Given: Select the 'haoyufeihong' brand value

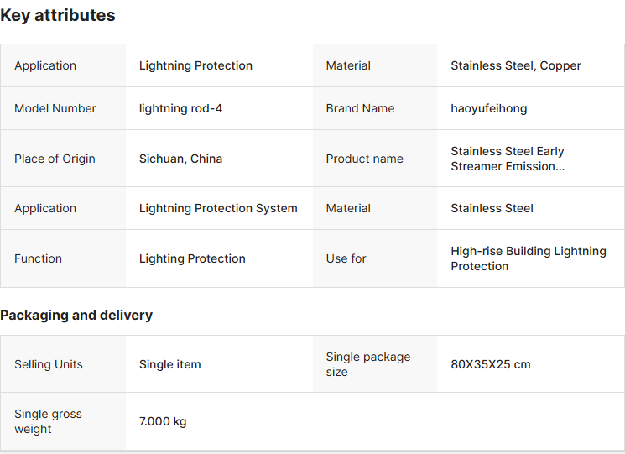Looking at the screenshot, I should 488,108.
